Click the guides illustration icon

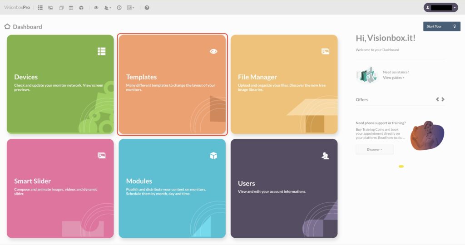(x=367, y=75)
